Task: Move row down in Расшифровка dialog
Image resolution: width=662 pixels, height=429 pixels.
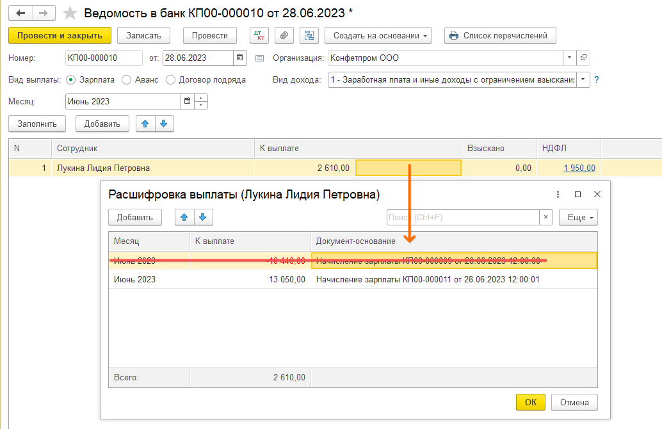Action: pyautogui.click(x=203, y=217)
